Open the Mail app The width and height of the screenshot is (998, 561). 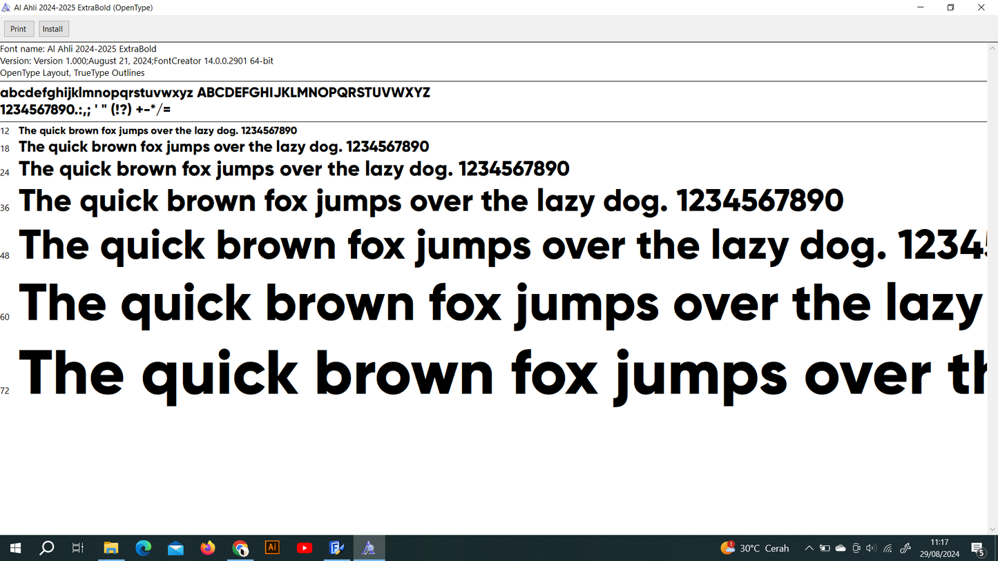click(175, 548)
